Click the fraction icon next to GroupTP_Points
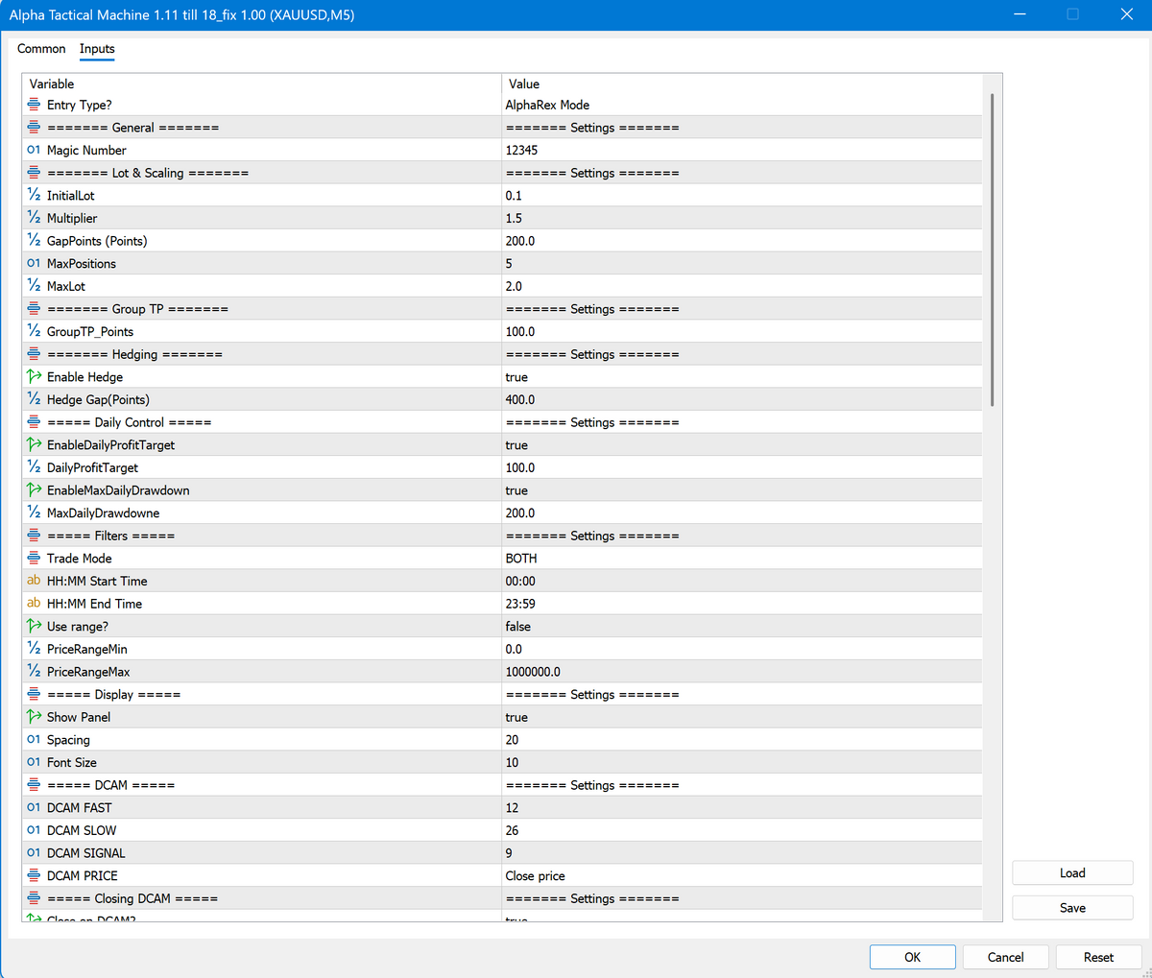The image size is (1152, 978). [34, 331]
